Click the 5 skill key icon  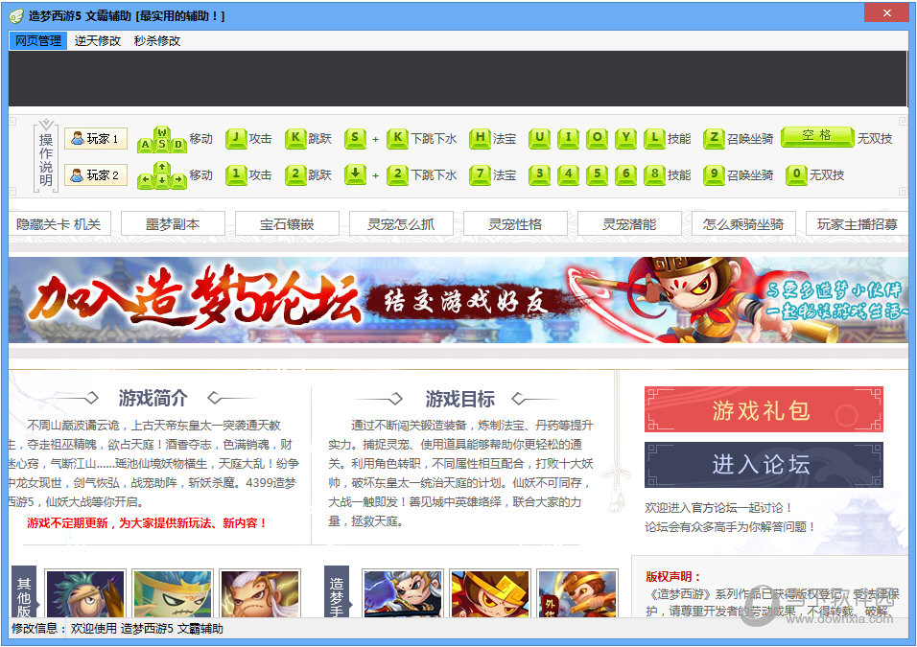click(x=597, y=174)
